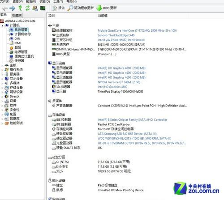Expand the 显示设备 node in the left tree
The width and height of the screenshot is (224, 200).
pyautogui.click(x=2, y=79)
